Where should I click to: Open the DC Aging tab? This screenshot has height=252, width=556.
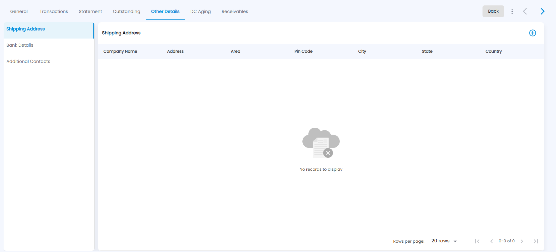[x=201, y=11]
